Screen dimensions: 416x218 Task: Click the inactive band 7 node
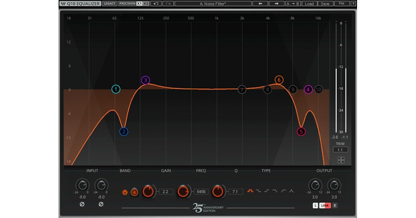click(242, 90)
